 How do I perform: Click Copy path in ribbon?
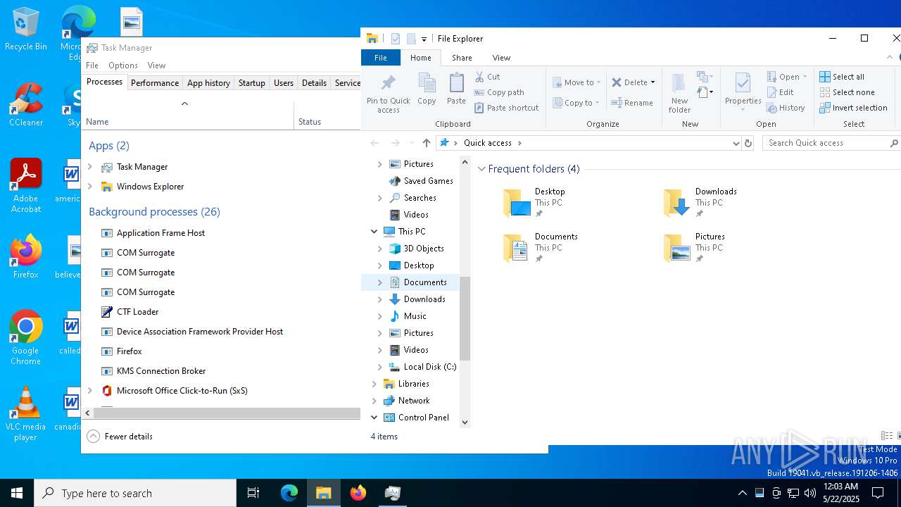tap(499, 92)
